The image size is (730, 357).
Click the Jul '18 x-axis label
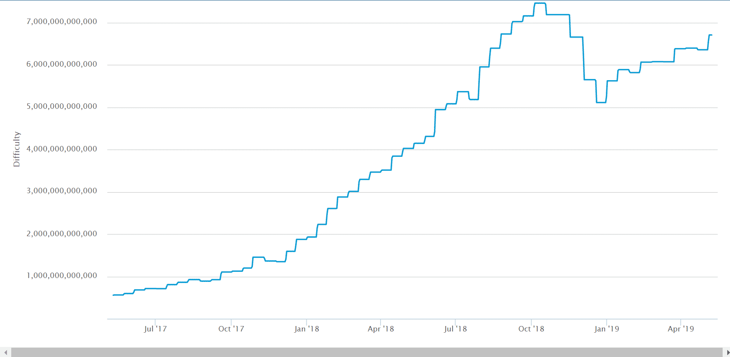click(455, 329)
